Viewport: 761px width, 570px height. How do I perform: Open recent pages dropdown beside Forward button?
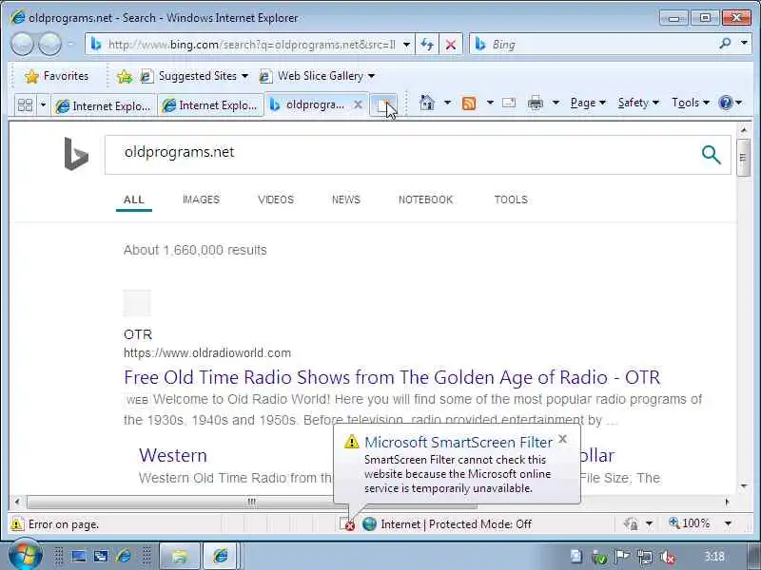pyautogui.click(x=70, y=45)
